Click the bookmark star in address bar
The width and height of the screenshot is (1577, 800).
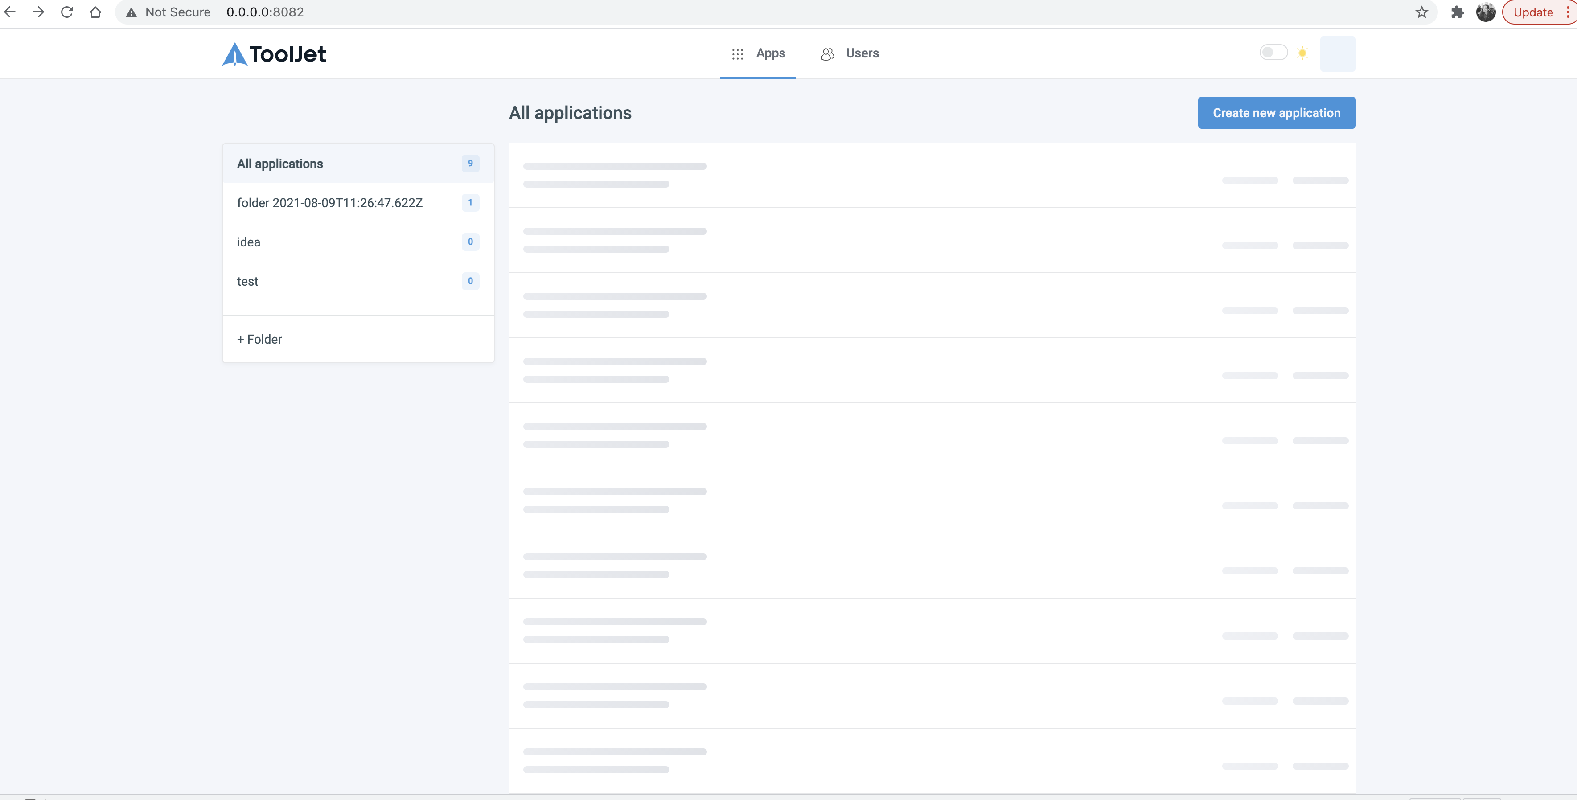pos(1421,12)
